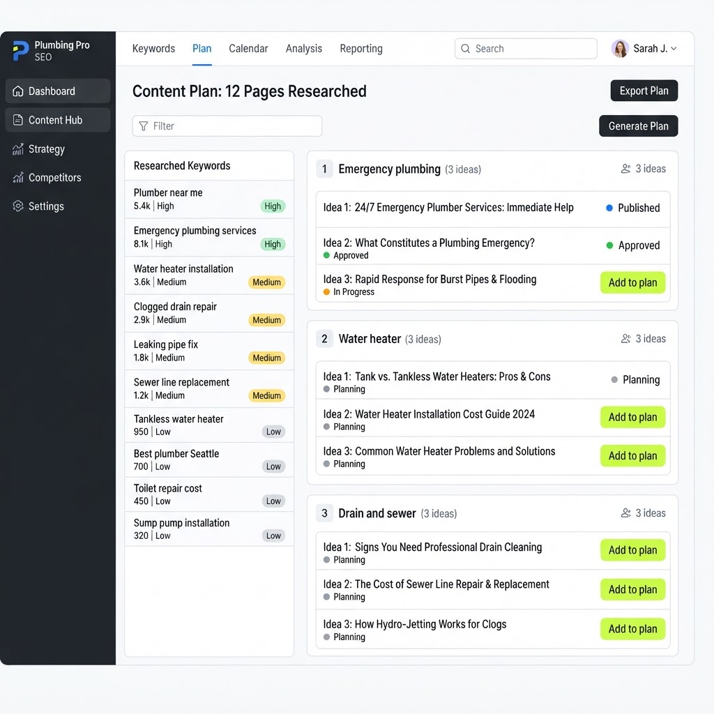The image size is (714, 714).
Task: Open the Sarah J. account dropdown chevron
Action: pos(674,49)
